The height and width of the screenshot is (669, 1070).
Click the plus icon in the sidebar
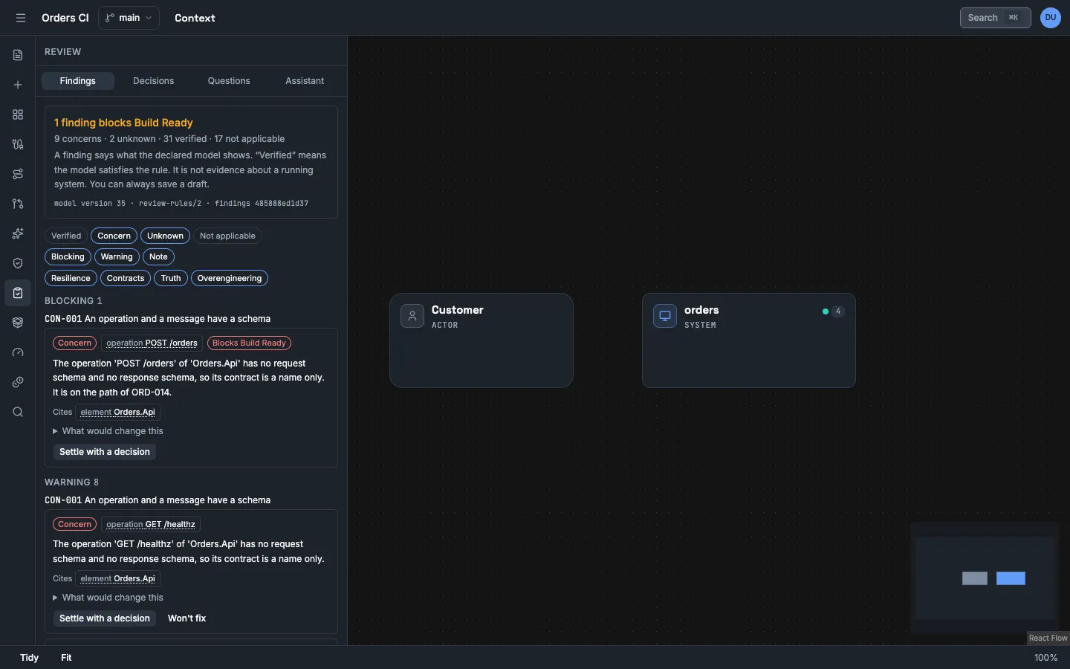18,85
